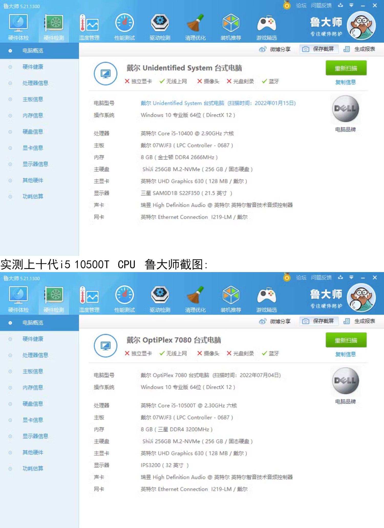Select 电脑概览 in the OptiPlex 7080 window sidebar

tap(39, 323)
